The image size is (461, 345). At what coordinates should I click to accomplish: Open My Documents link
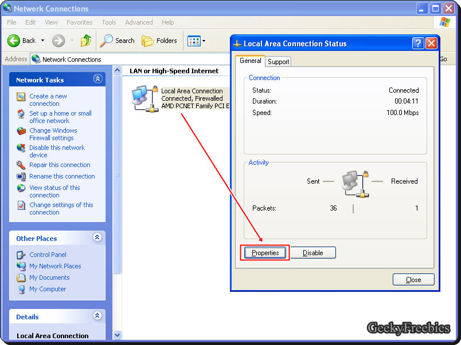click(49, 277)
